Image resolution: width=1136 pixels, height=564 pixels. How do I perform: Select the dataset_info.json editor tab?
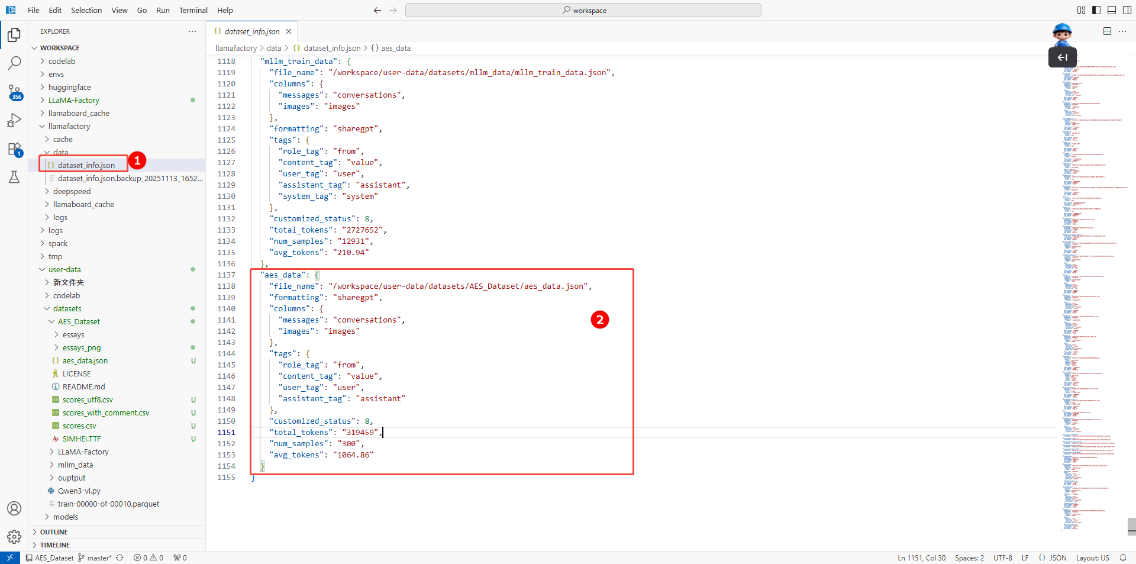point(251,31)
